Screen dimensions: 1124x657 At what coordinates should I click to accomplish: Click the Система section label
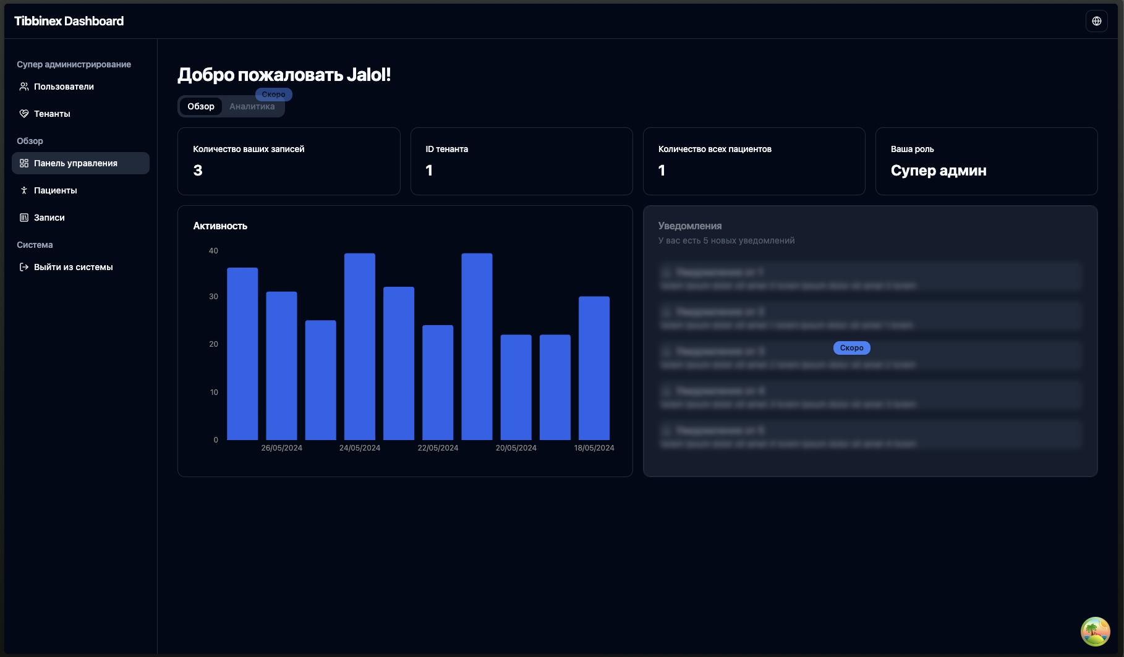(x=35, y=245)
